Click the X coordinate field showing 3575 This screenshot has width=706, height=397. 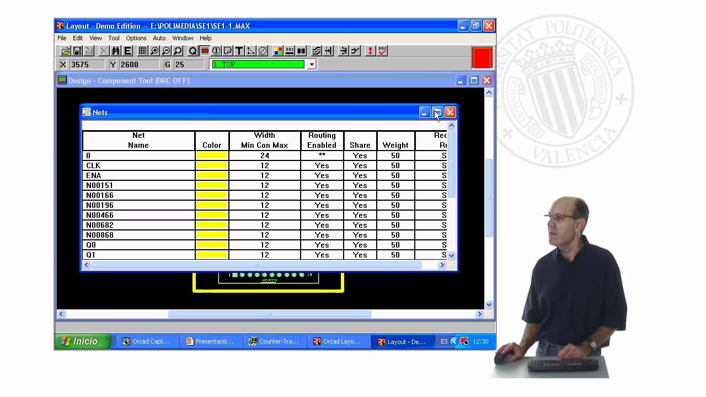click(87, 65)
